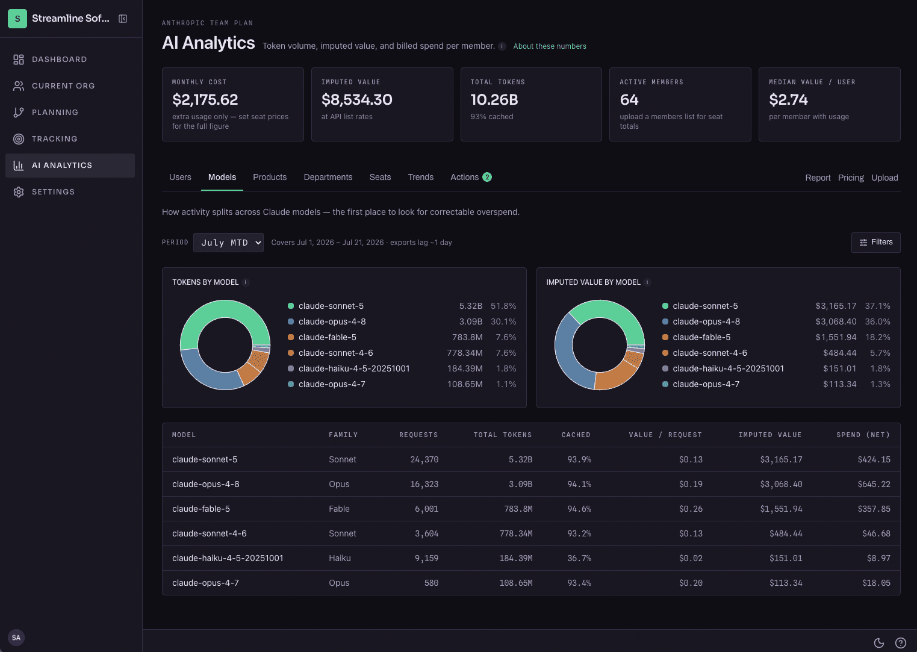Image resolution: width=917 pixels, height=652 pixels.
Task: Go to Planning in the sidebar
Action: pyautogui.click(x=70, y=113)
